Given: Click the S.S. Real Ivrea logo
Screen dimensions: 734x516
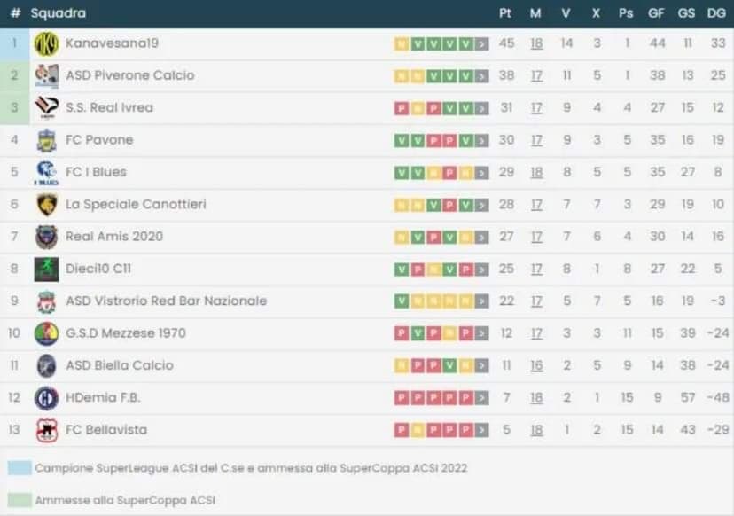Looking at the screenshot, I should coord(46,107).
